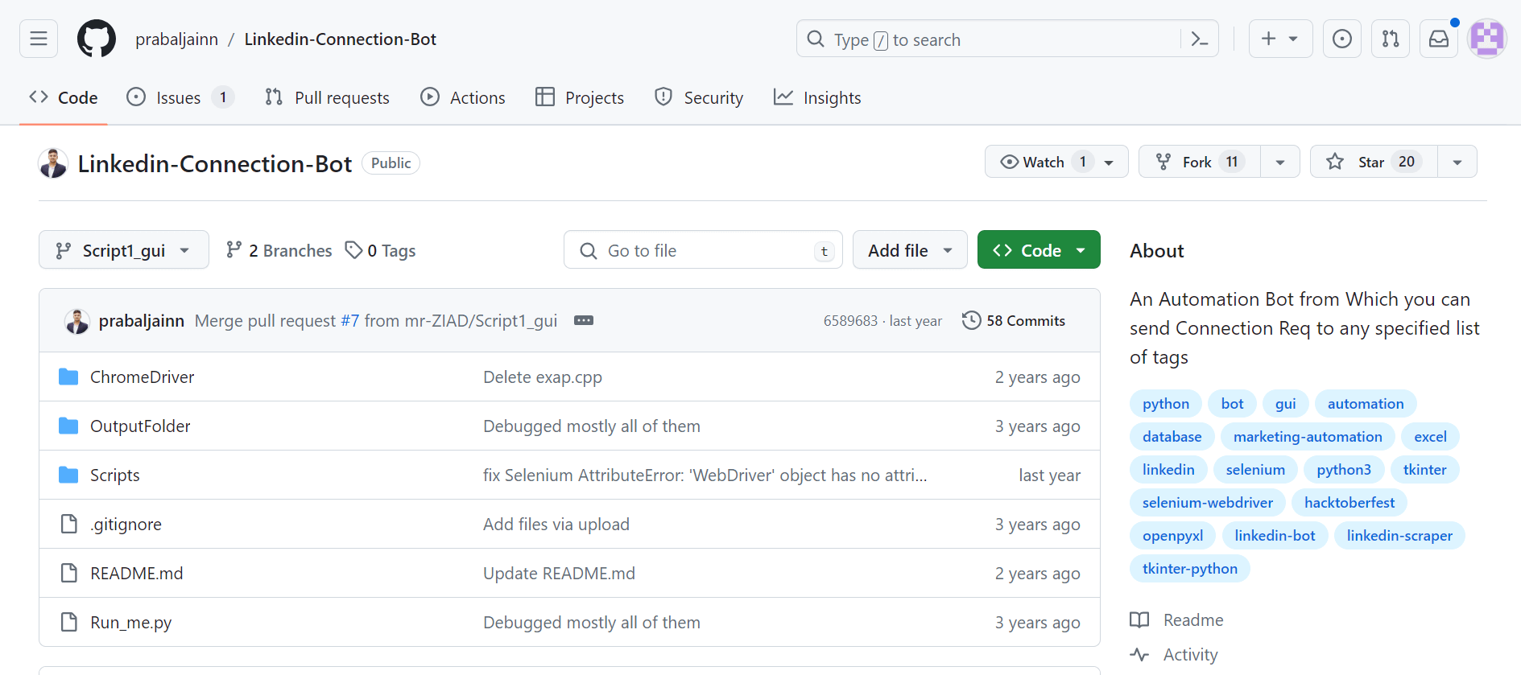
Task: Open the Insights tab
Action: pos(817,97)
